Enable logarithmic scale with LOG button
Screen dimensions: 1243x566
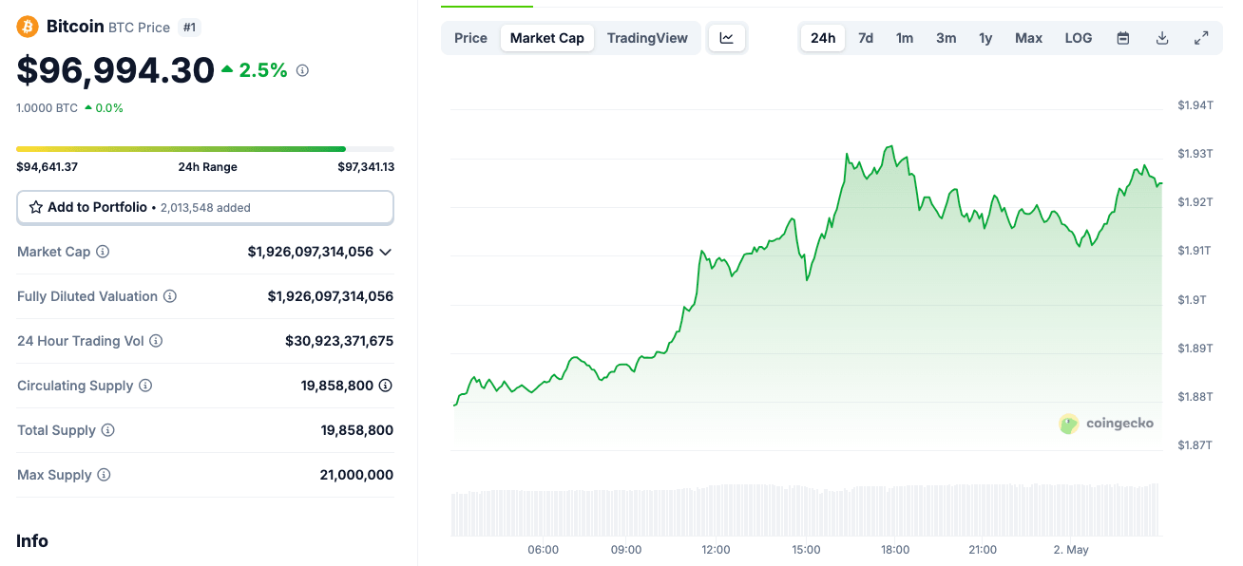[x=1078, y=37]
